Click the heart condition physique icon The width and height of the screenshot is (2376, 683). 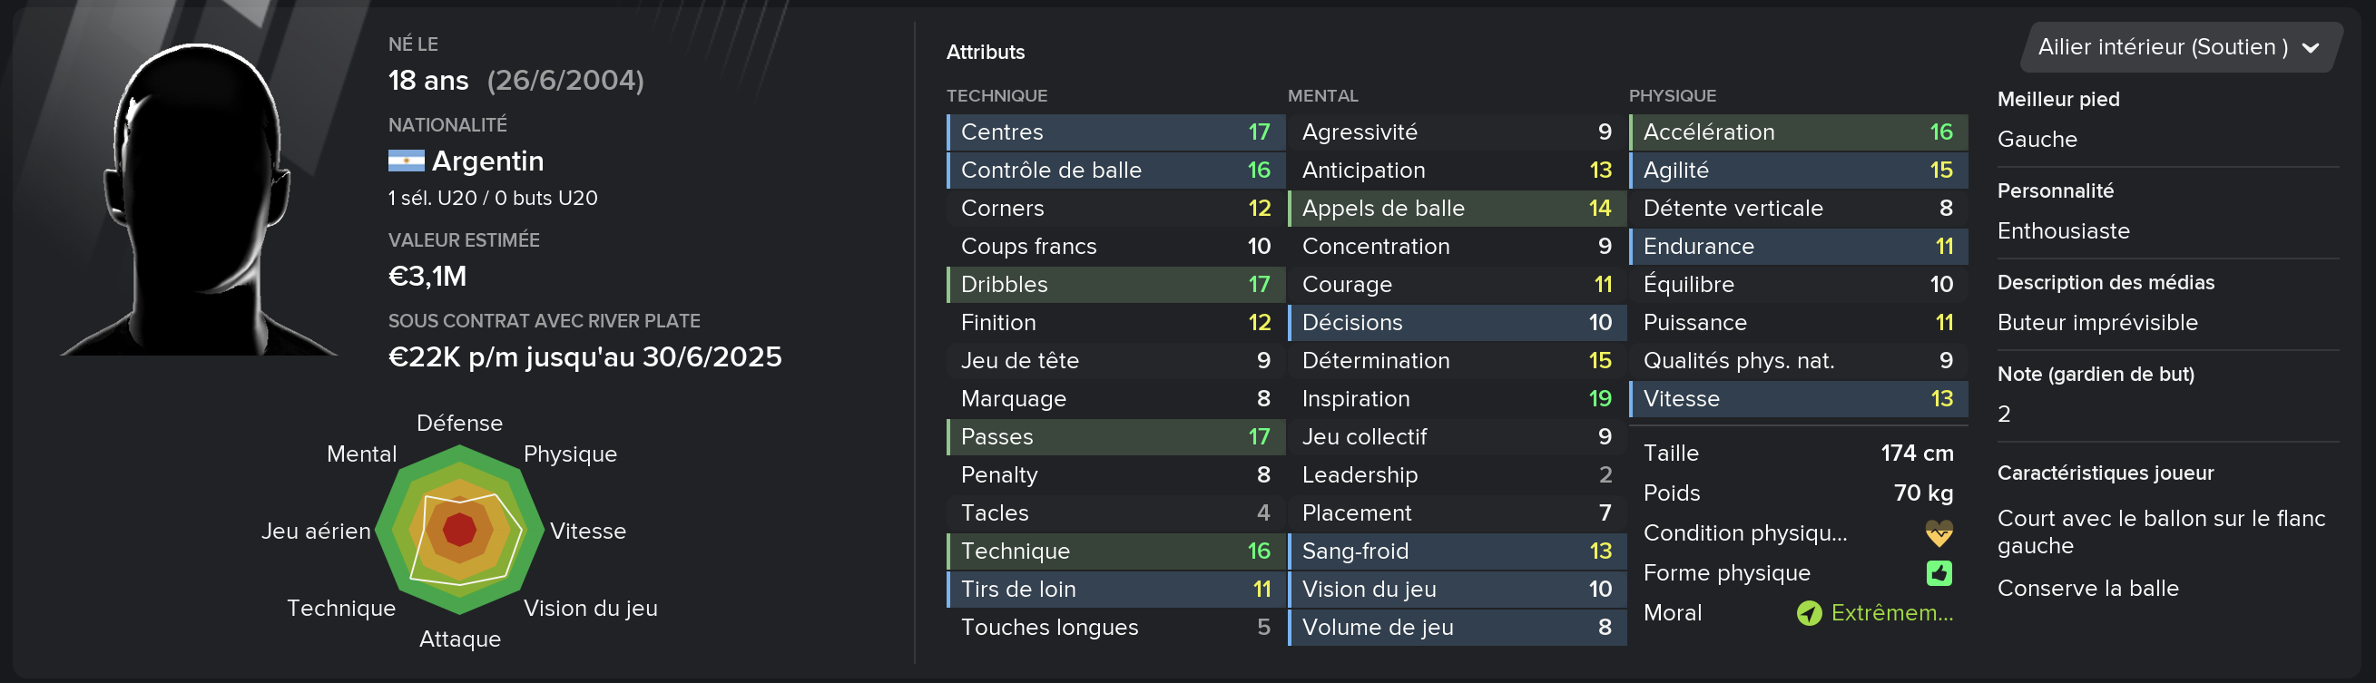(1939, 532)
